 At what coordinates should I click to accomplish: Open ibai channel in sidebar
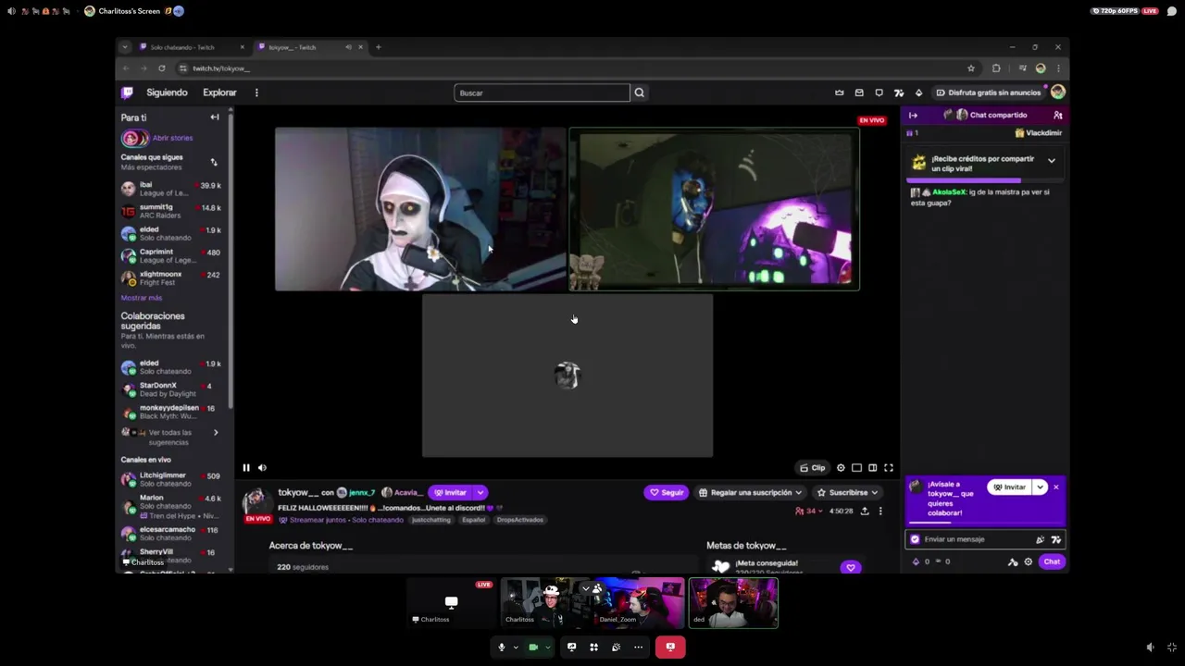pyautogui.click(x=171, y=189)
